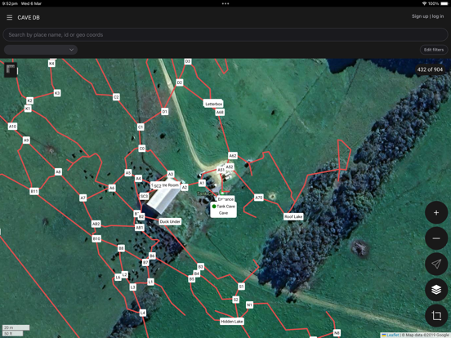Image resolution: width=451 pixels, height=338 pixels.
Task: Click the 432 of 904 counter
Action: click(430, 69)
